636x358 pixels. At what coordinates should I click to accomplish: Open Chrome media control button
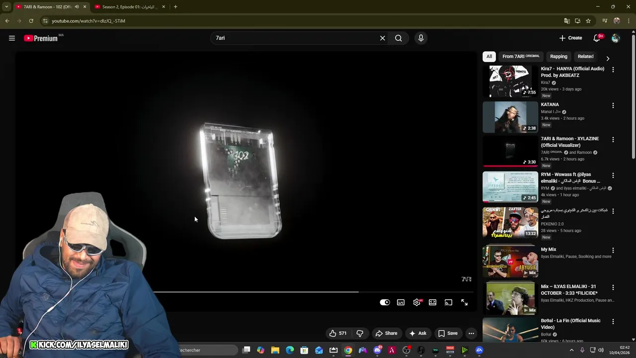click(x=605, y=21)
